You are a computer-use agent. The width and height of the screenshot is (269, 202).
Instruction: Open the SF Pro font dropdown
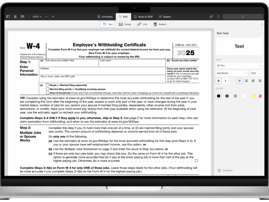click(x=239, y=65)
